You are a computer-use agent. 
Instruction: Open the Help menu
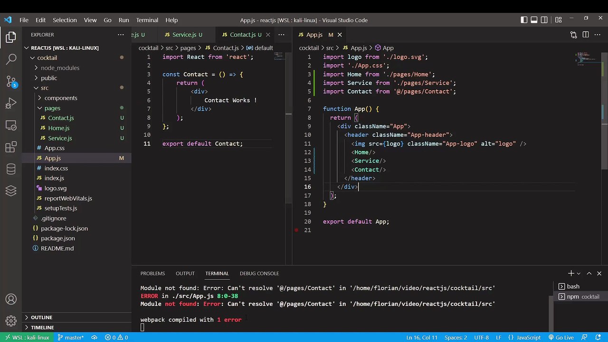tap(171, 20)
